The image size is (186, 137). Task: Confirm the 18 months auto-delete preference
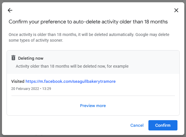(163, 125)
